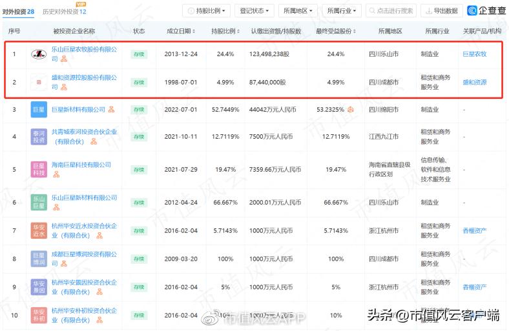The height and width of the screenshot is (331, 509).
Task: Open equity chart icon beside 巨星新材料有限公司
Action: (x=111, y=110)
